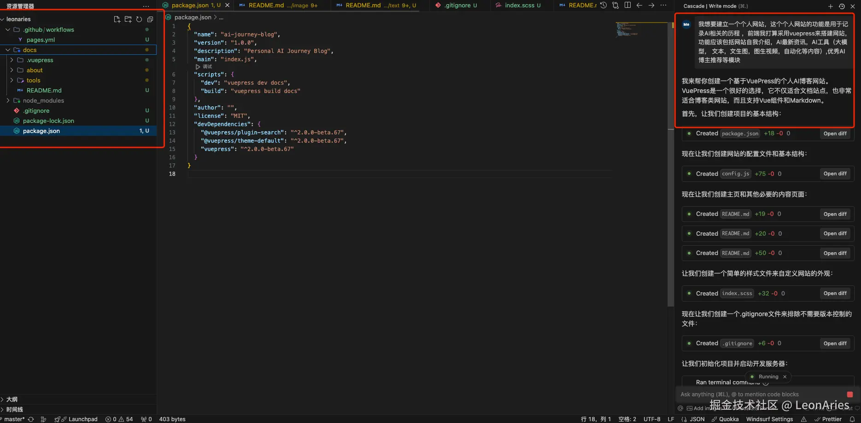The width and height of the screenshot is (861, 423).
Task: Open Windsurf Settings in status bar
Action: click(769, 419)
